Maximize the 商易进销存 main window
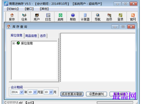Viewport: 141px width, 104px height. click(x=125, y=4)
